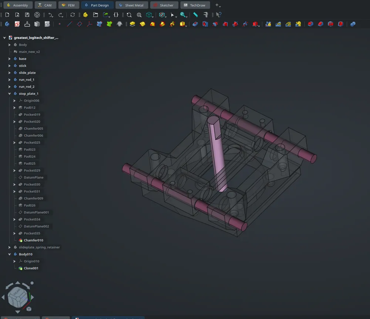Collapse the greatest_logitech_shifter document root
Image resolution: width=370 pixels, height=319 pixels.
(x=4, y=38)
